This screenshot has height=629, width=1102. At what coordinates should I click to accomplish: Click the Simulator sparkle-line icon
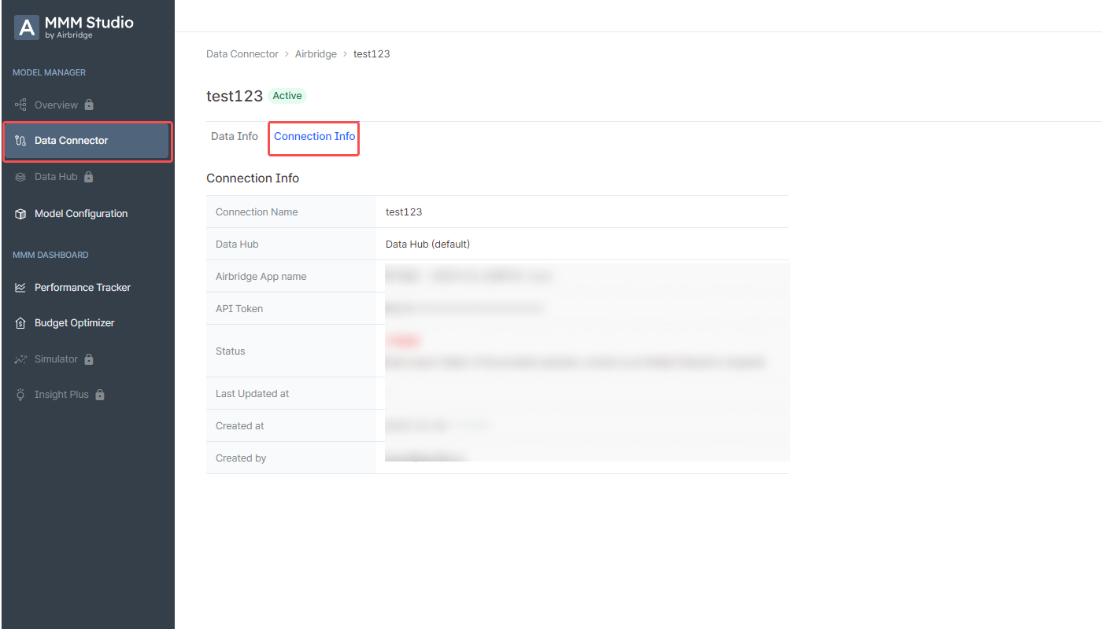pos(20,359)
